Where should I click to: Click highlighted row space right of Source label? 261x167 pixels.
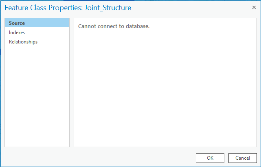pyautogui.click(x=49, y=23)
